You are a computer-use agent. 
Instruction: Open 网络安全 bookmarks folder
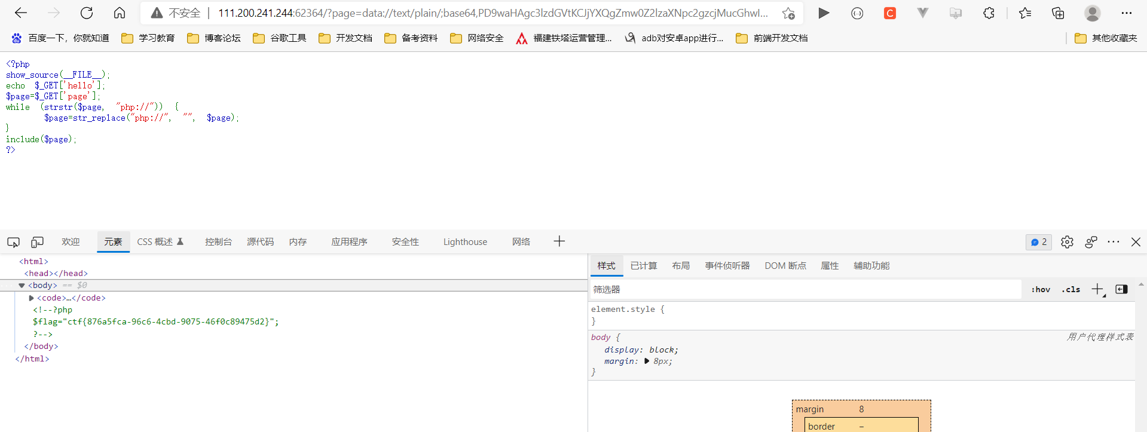[477, 38]
